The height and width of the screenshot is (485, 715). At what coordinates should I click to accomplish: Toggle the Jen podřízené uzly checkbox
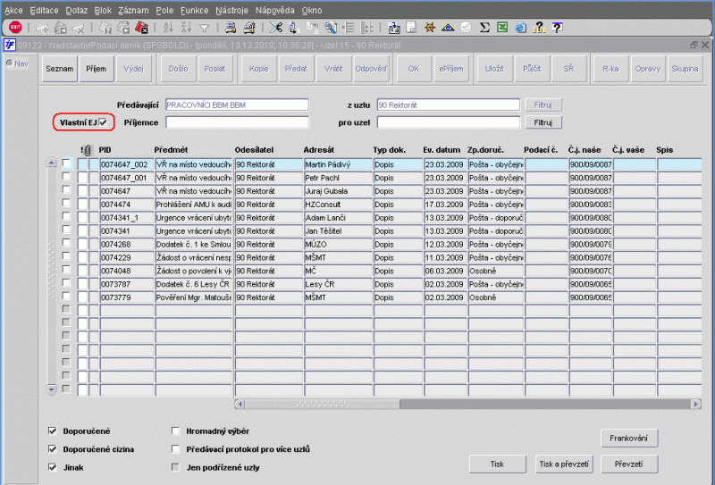pyautogui.click(x=175, y=467)
